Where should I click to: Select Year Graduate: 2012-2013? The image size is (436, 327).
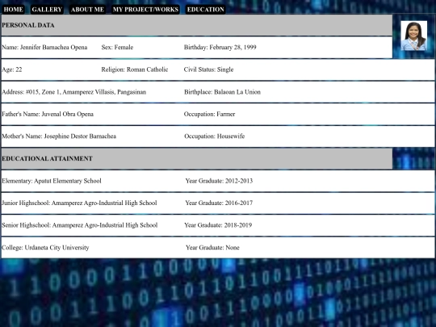tap(219, 181)
